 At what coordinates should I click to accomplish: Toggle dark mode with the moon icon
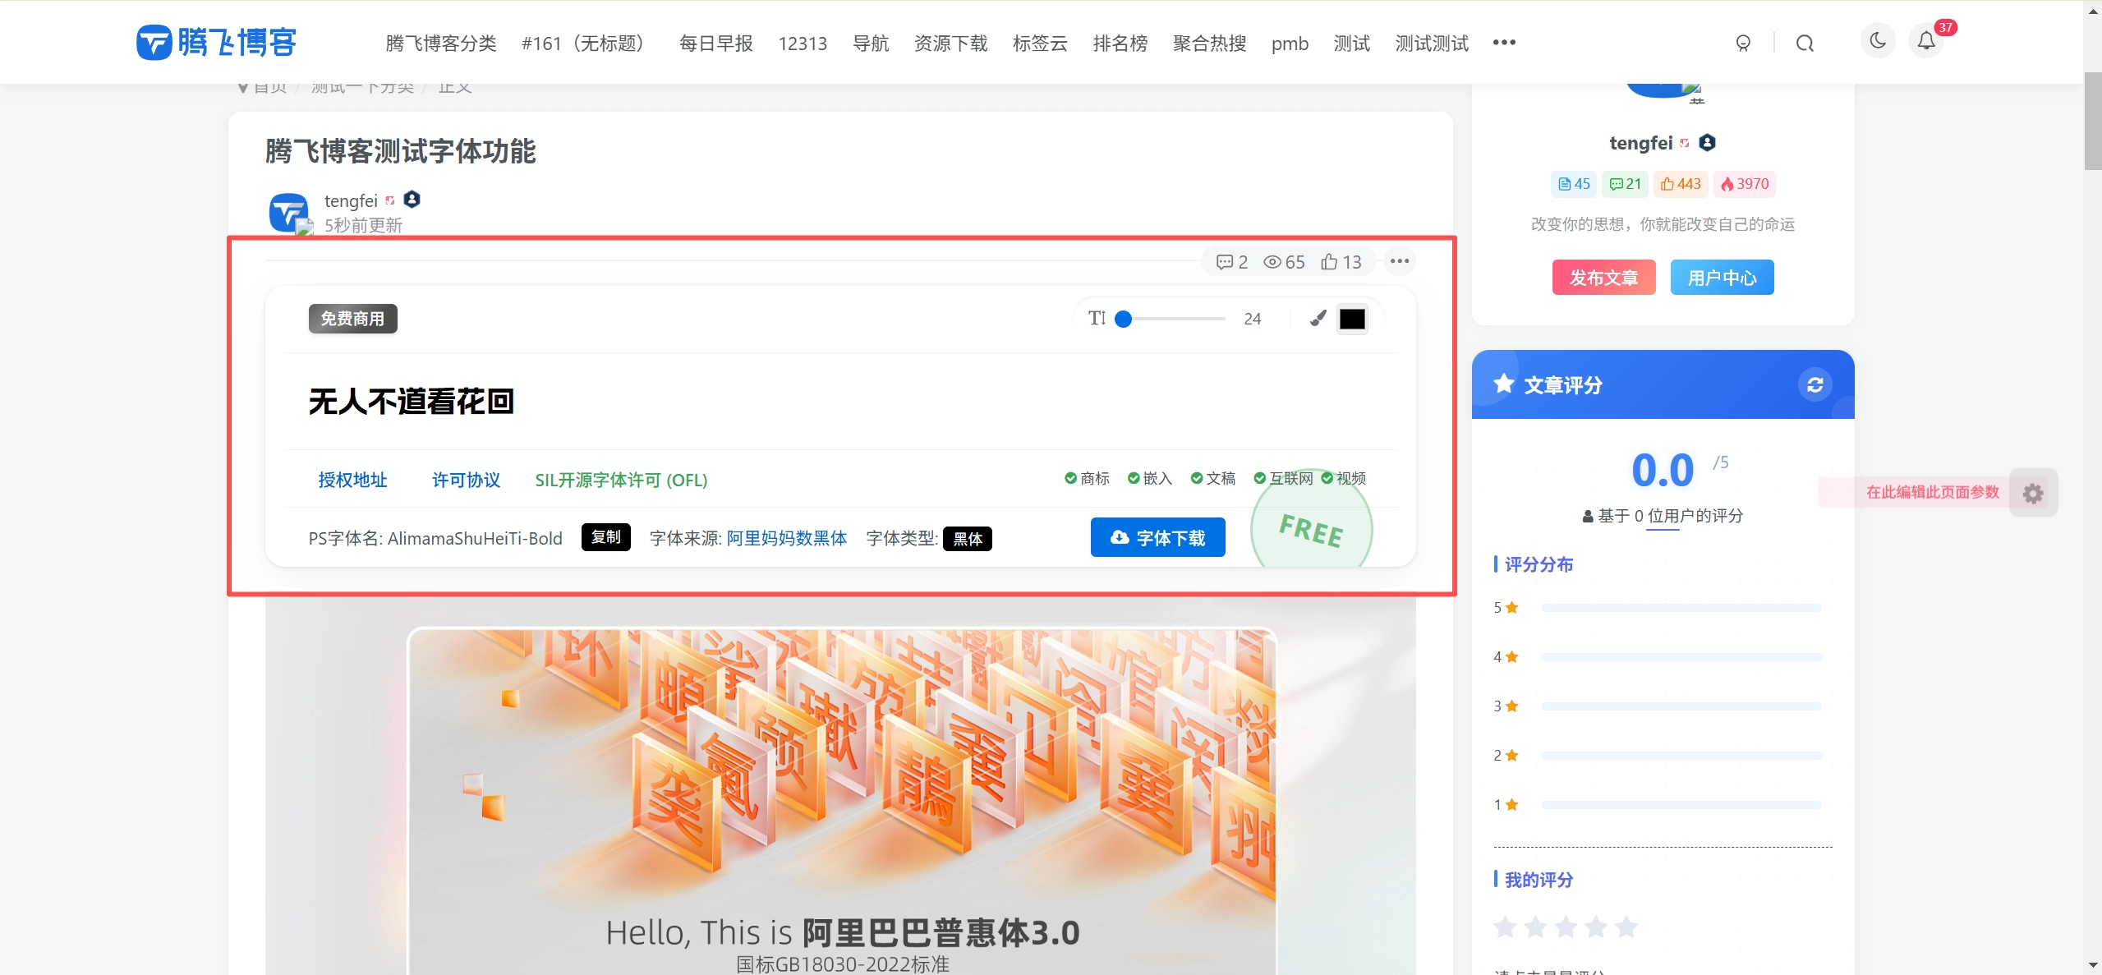click(x=1877, y=40)
